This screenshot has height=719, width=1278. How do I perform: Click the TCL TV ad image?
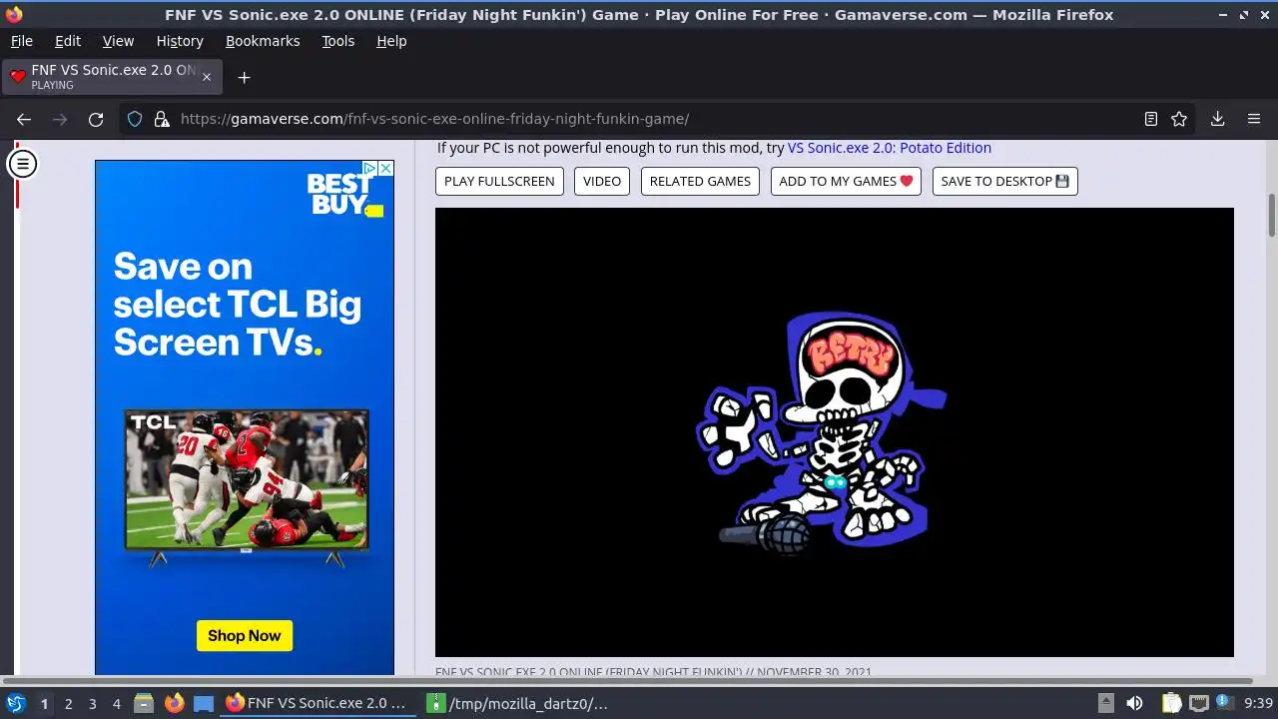(x=246, y=486)
